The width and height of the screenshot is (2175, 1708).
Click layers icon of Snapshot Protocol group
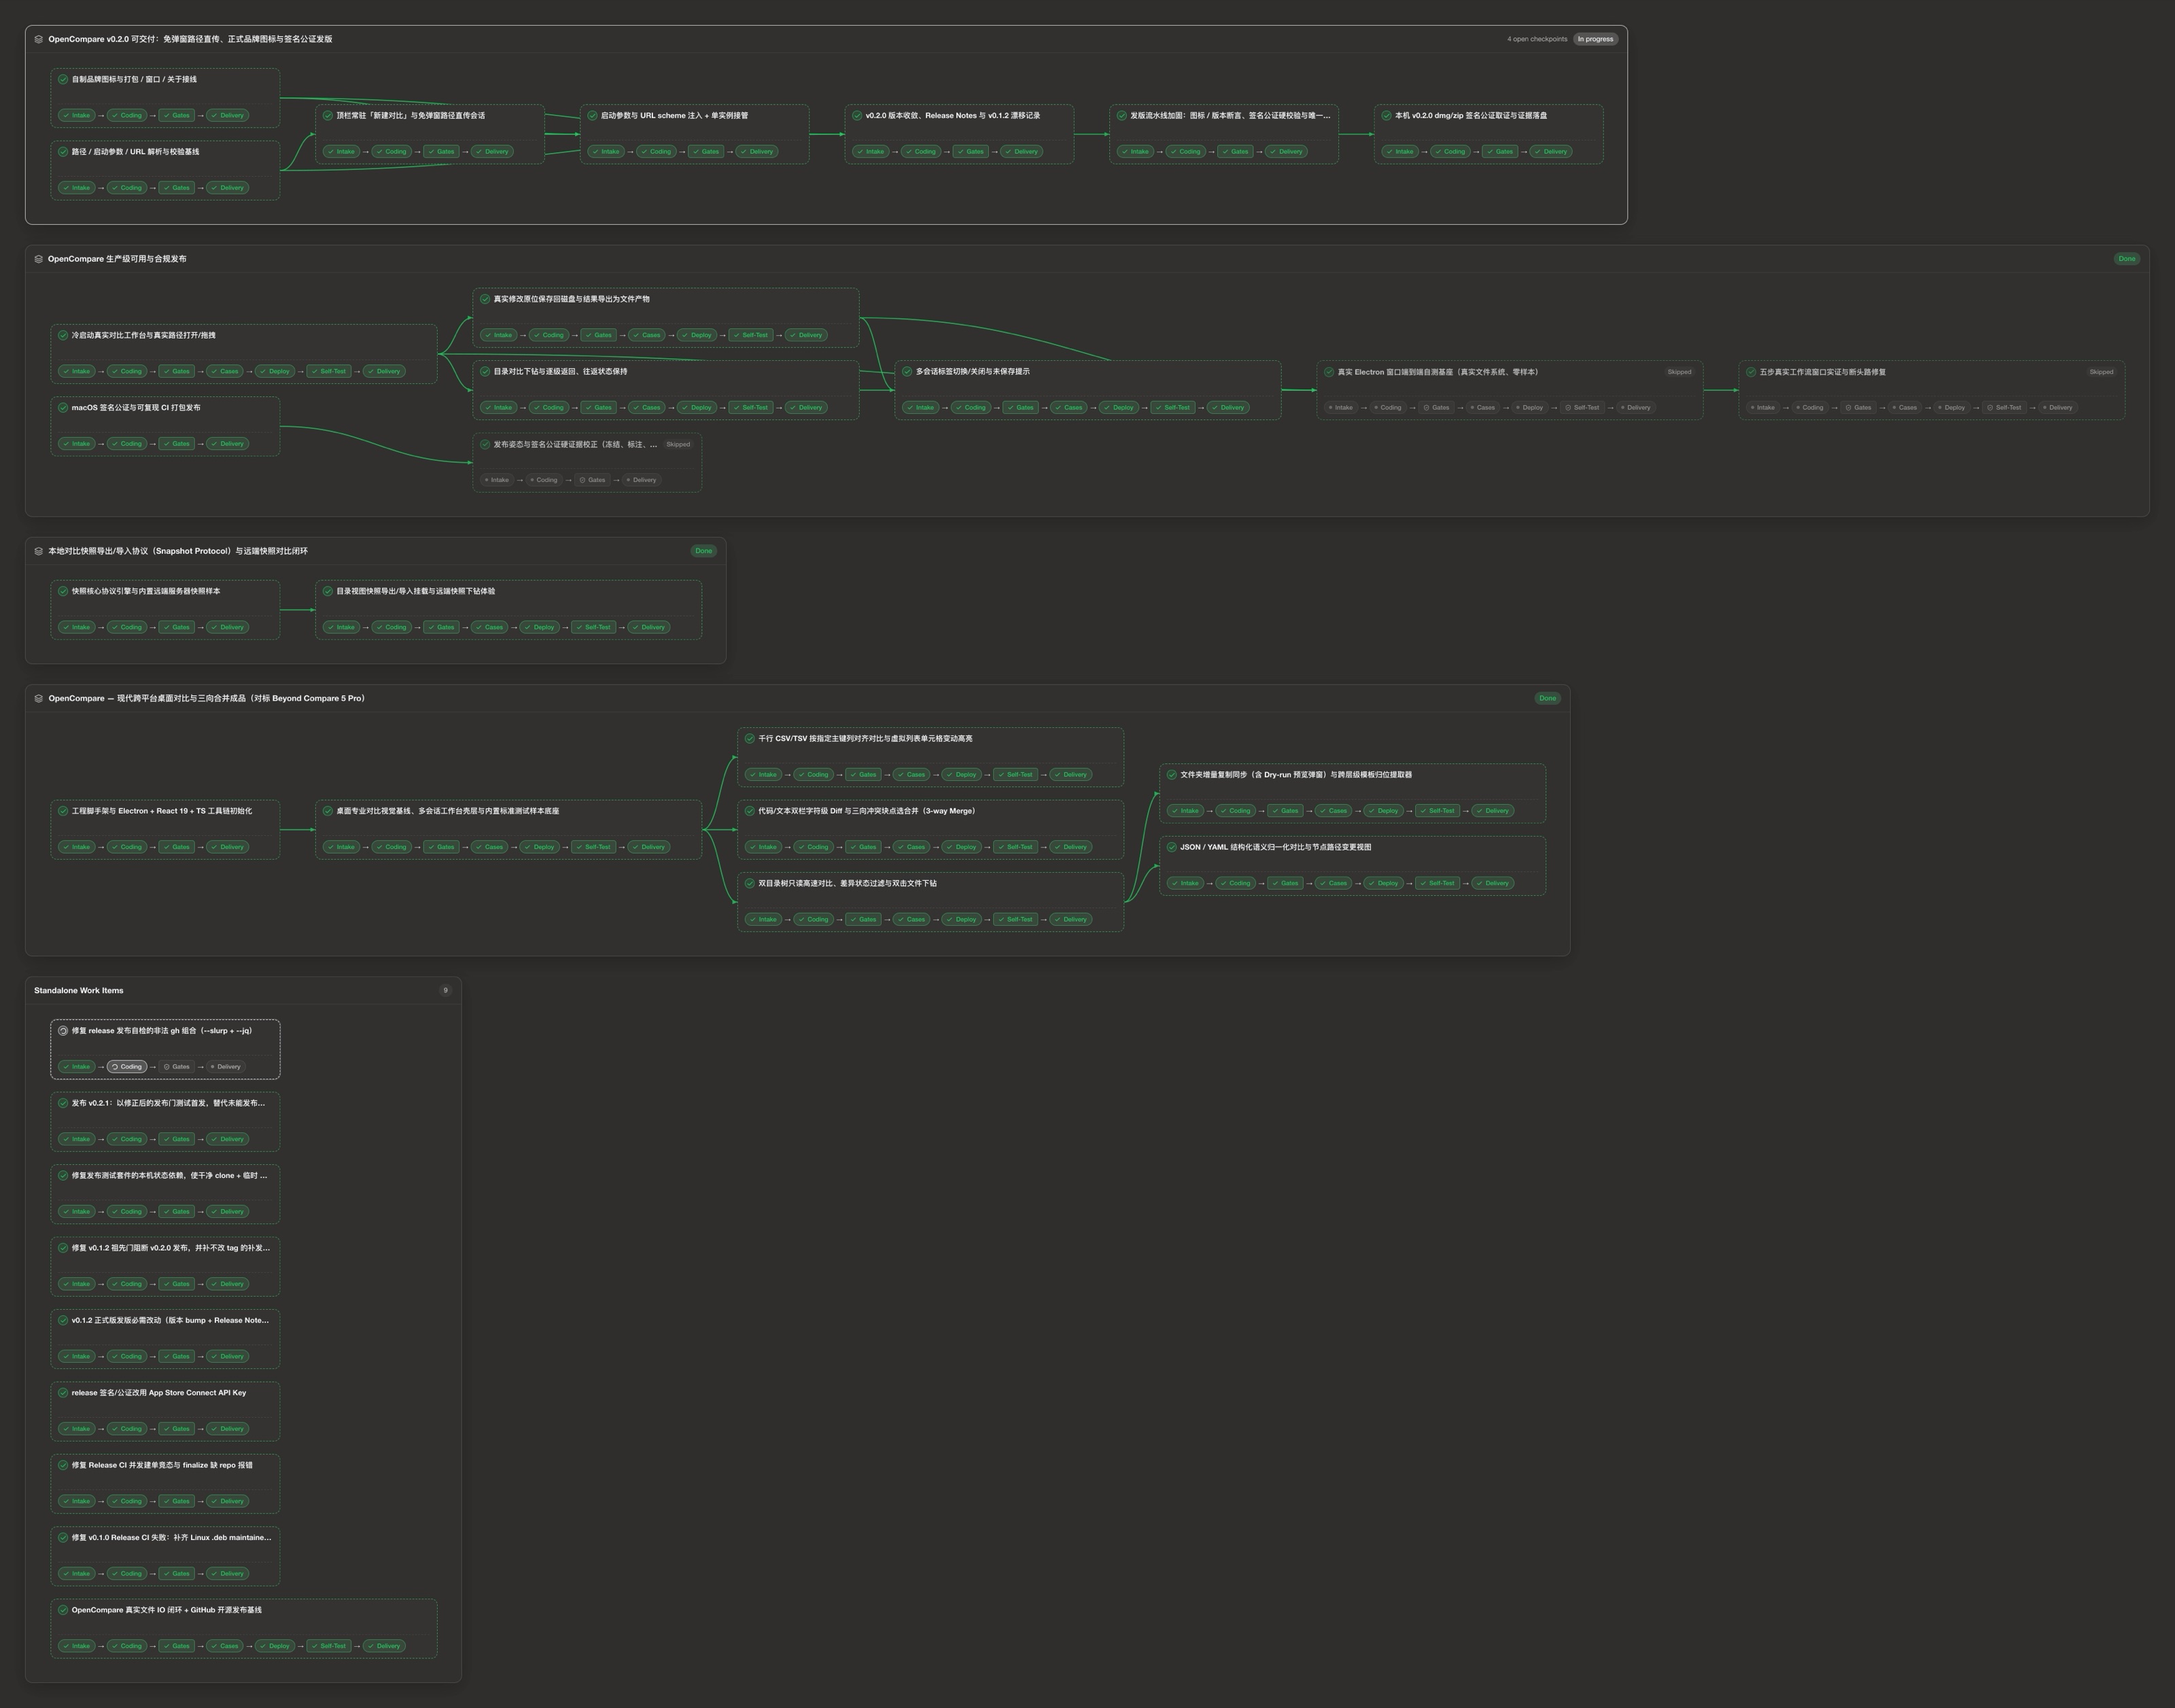coord(38,551)
